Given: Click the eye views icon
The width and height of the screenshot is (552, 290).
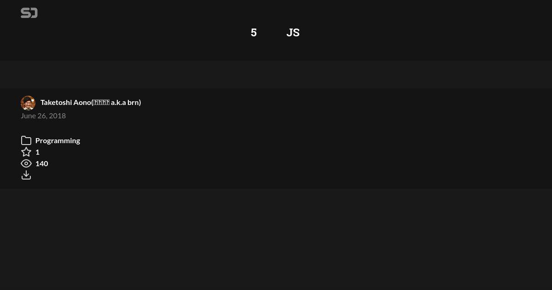Looking at the screenshot, I should tap(26, 163).
